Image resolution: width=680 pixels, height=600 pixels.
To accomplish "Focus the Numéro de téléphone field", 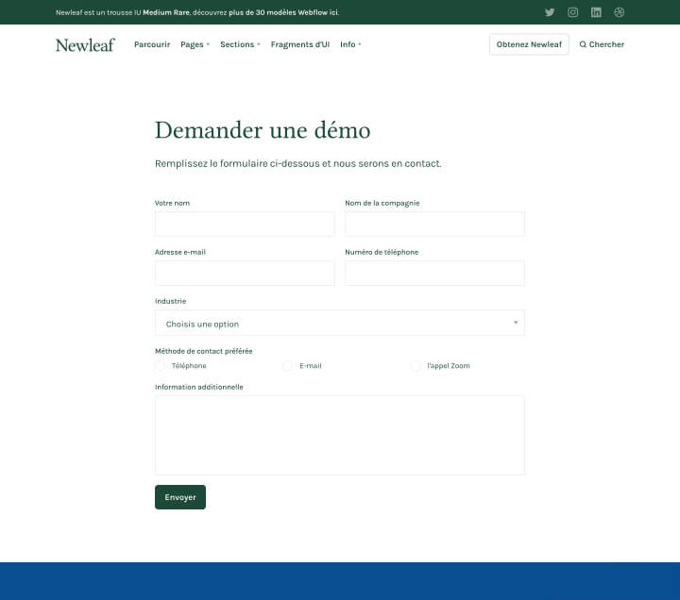I will [x=434, y=273].
